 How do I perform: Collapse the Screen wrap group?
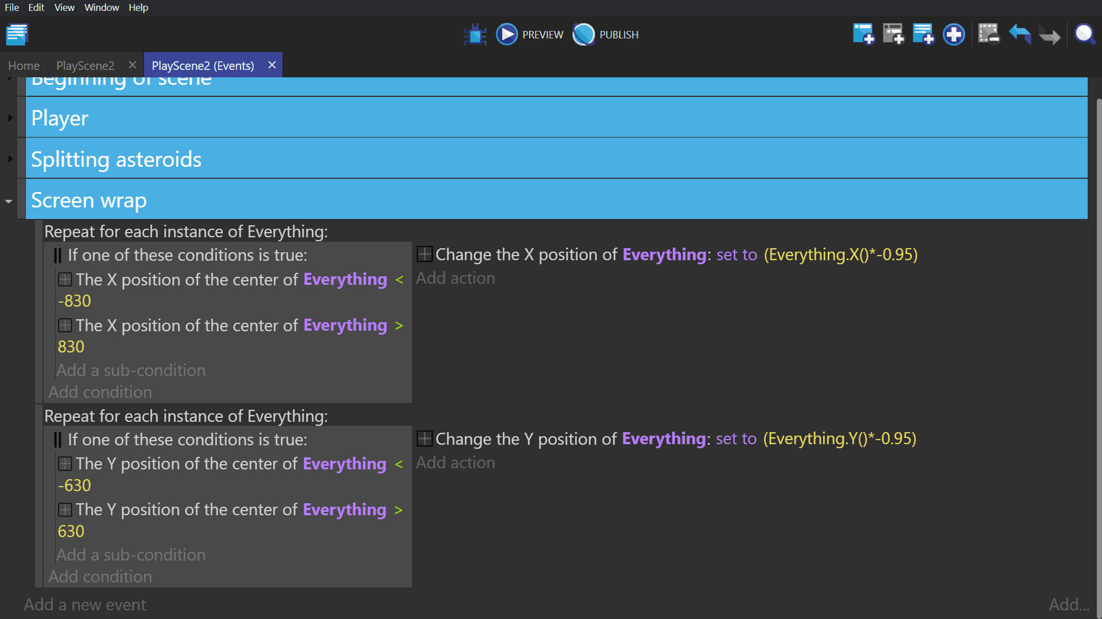pyautogui.click(x=9, y=201)
